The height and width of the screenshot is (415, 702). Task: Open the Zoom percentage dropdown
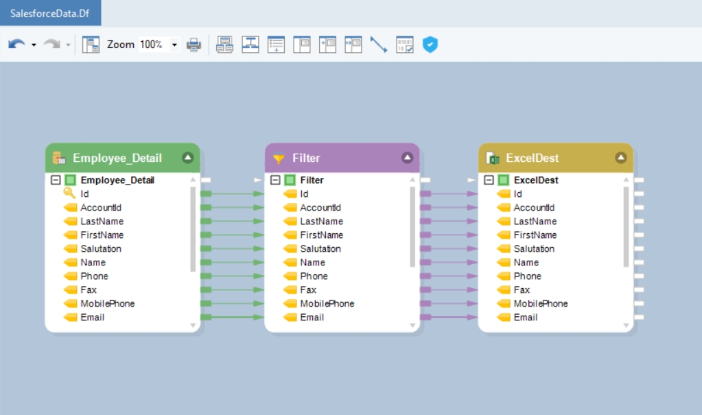coord(174,45)
